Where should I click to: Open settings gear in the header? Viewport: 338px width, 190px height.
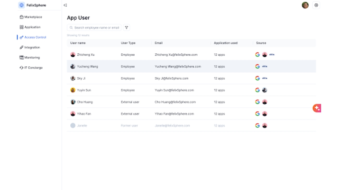click(316, 5)
